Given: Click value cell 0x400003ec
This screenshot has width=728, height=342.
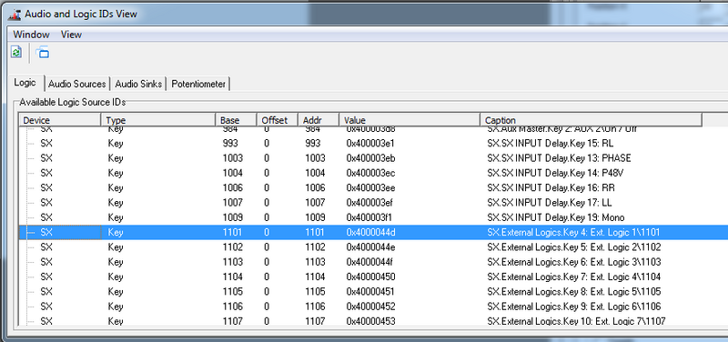Looking at the screenshot, I should pyautogui.click(x=370, y=173).
